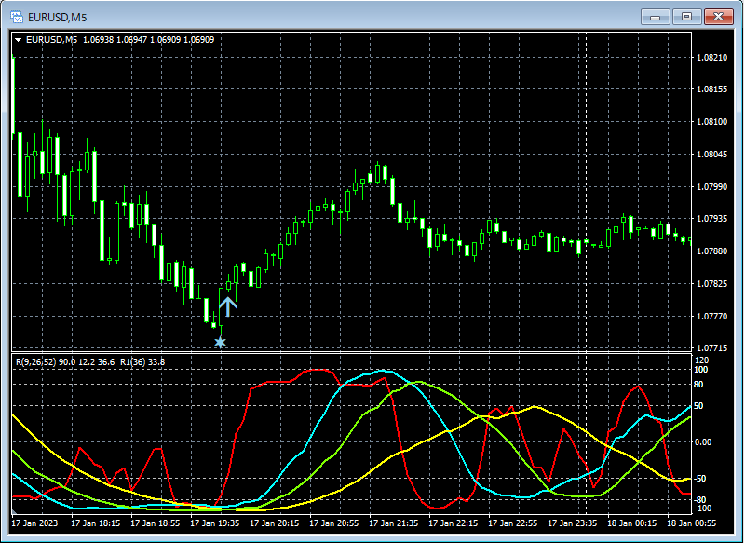Click the R1(36) 33.8 indicator label
The width and height of the screenshot is (745, 543).
(142, 362)
